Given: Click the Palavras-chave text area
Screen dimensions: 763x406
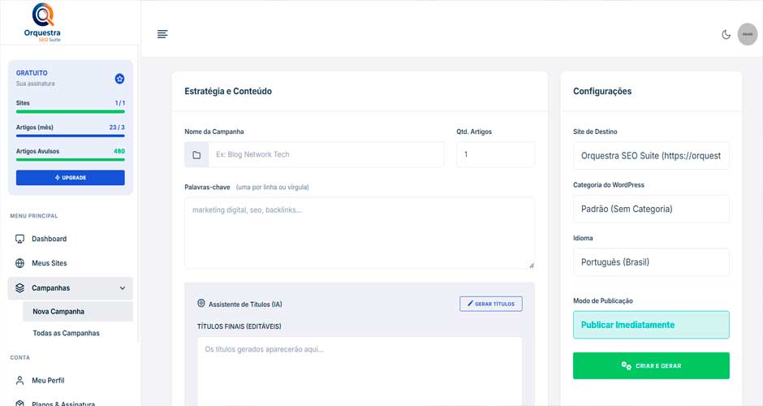Looking at the screenshot, I should [x=359, y=233].
